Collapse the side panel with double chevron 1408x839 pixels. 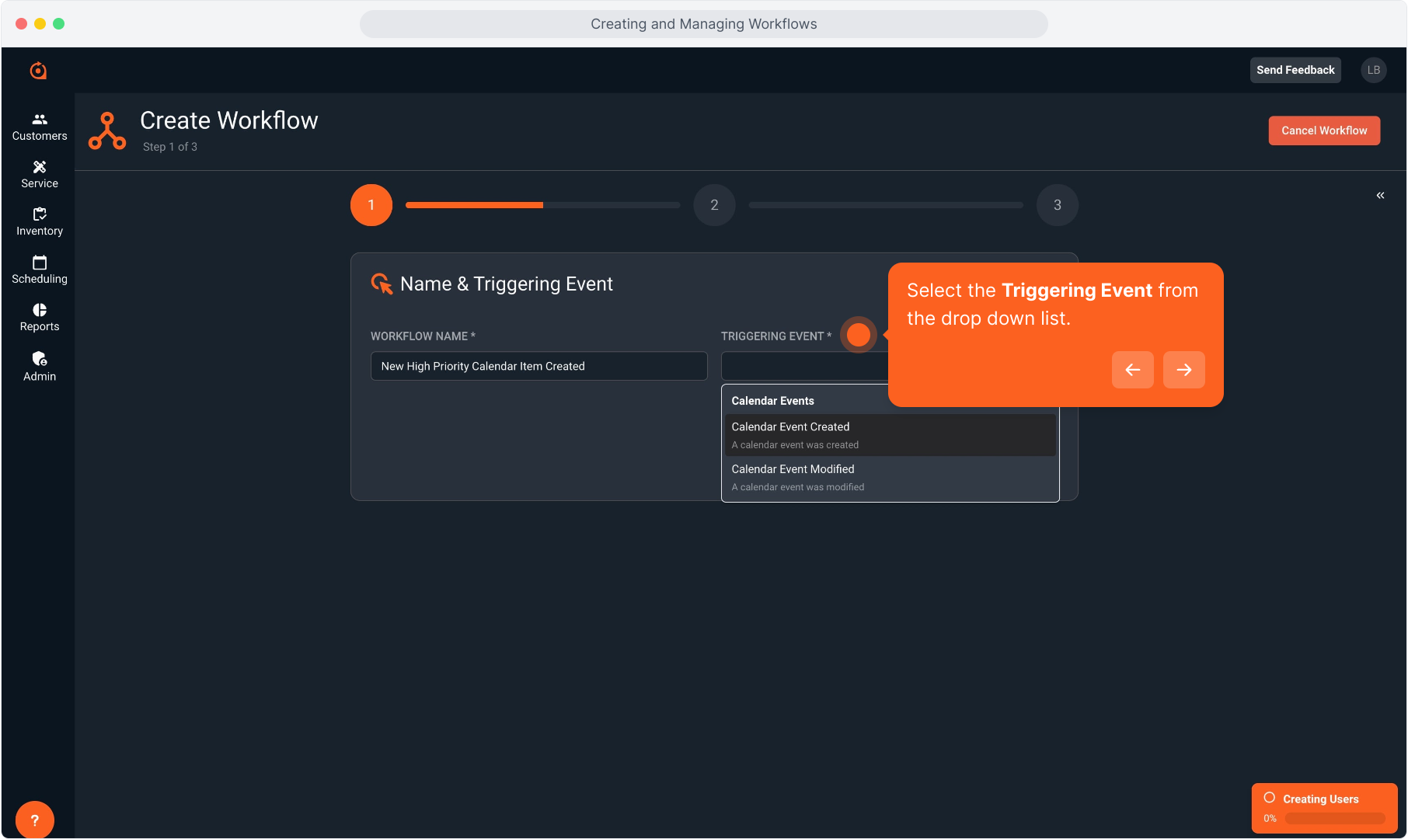1380,196
